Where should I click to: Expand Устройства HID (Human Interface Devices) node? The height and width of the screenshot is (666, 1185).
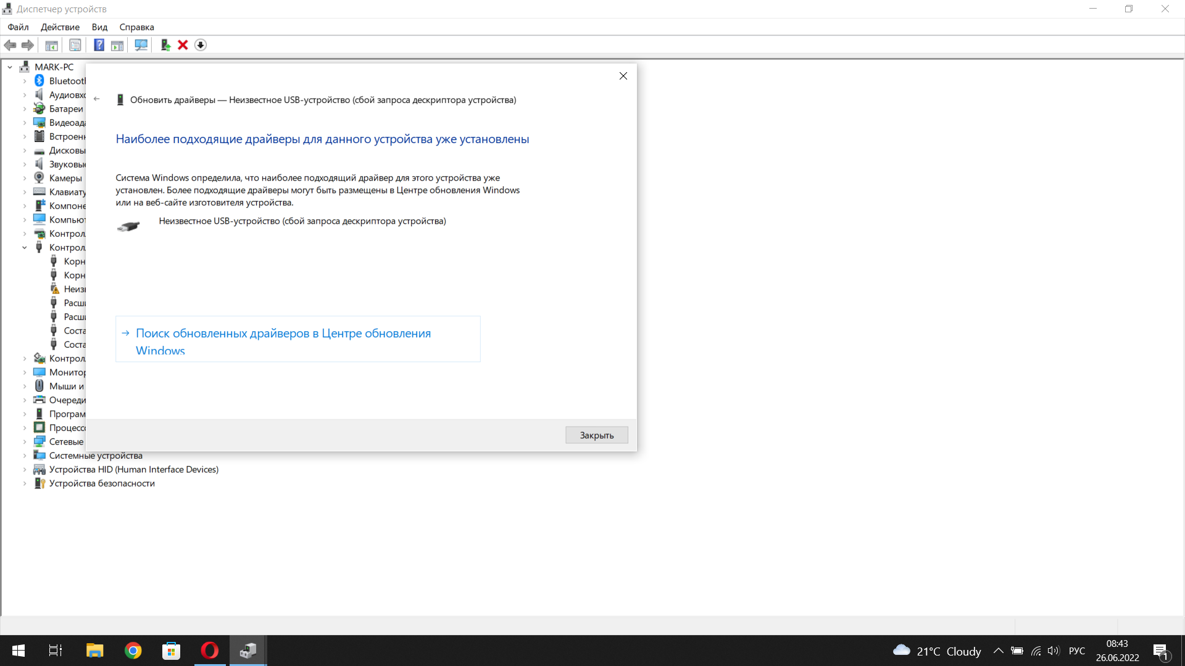tap(25, 470)
